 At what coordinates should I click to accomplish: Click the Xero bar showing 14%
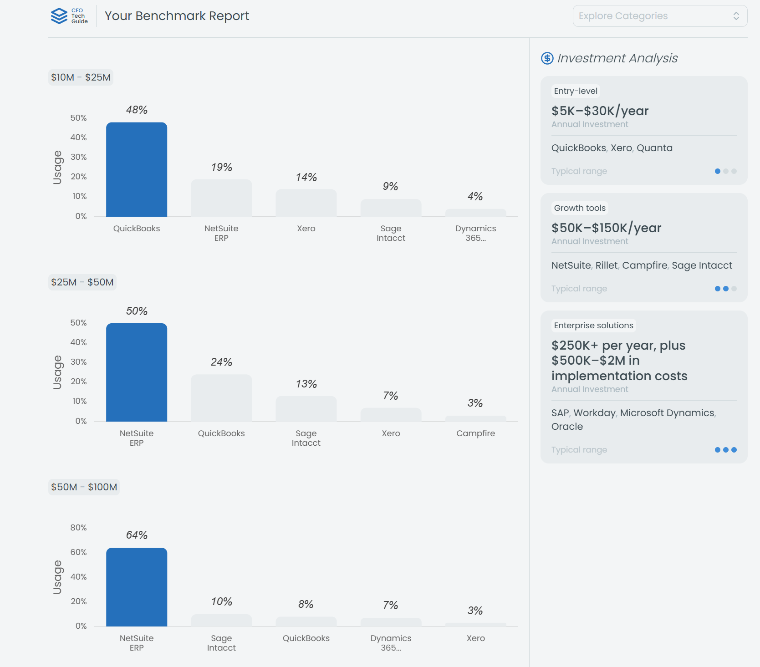point(306,203)
